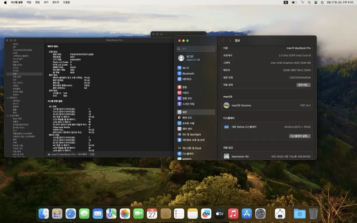
Task: Open 화면 모드 (Appearance) settings
Action: click(x=196, y=118)
